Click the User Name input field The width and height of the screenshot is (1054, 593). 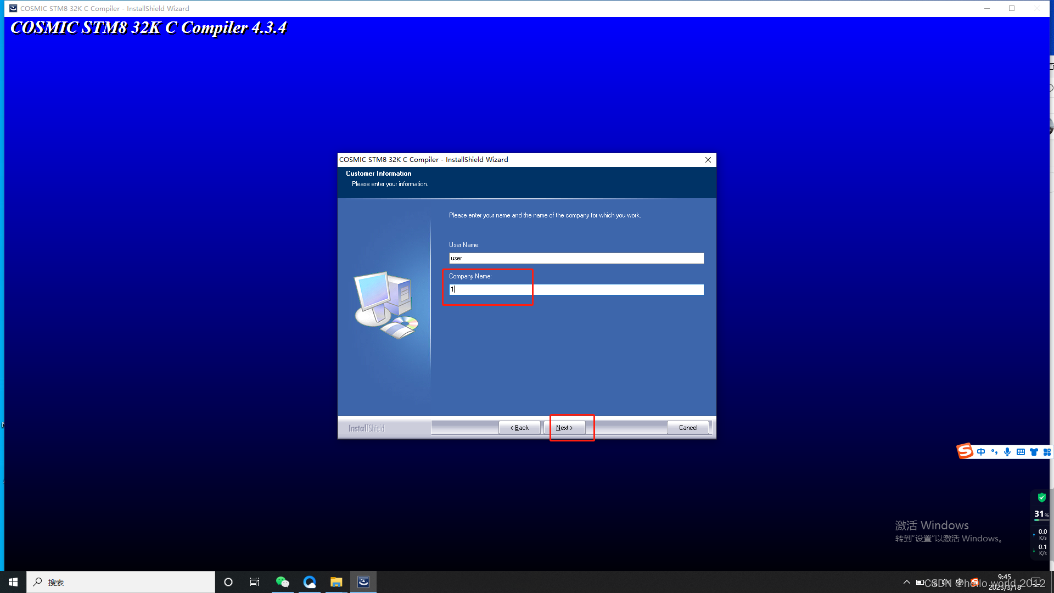point(576,258)
